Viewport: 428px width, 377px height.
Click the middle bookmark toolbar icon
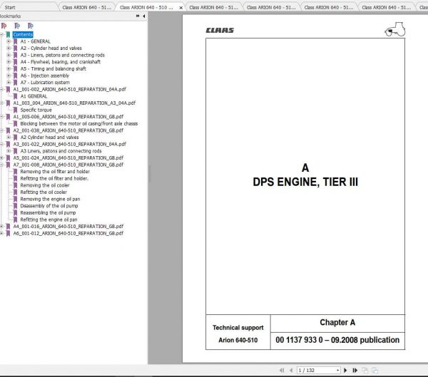click(x=17, y=26)
